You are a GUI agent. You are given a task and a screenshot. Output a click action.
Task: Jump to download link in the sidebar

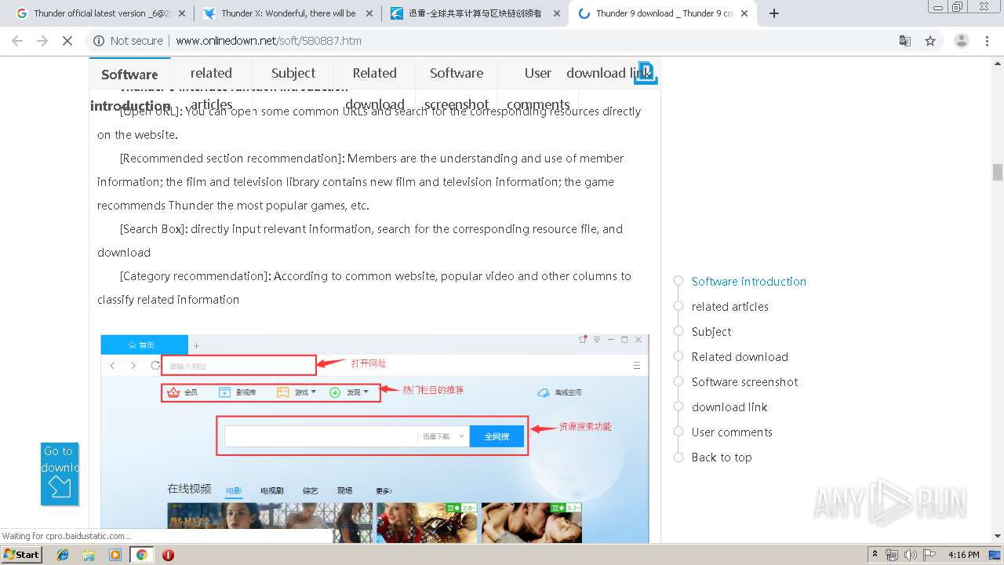[x=729, y=407]
